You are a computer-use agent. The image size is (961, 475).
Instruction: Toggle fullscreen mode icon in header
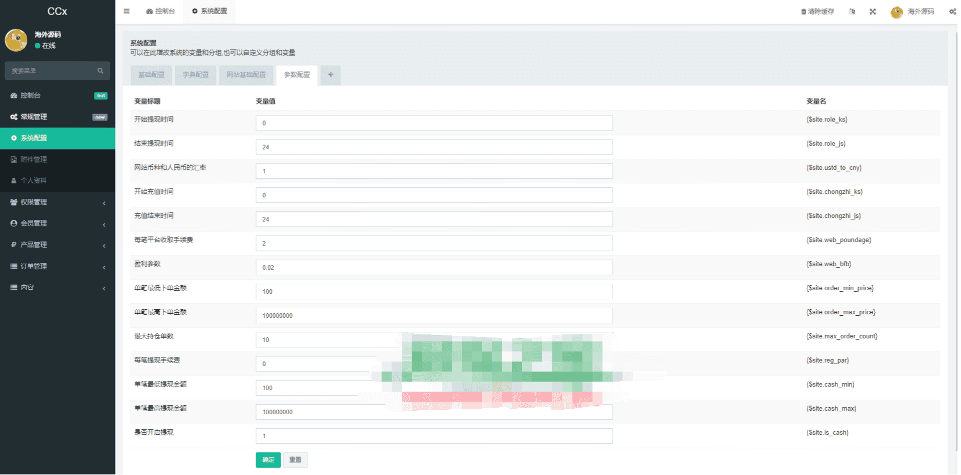[x=873, y=12]
